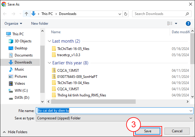Open the Music folder in sidebar
The width and height of the screenshot is (195, 137).
19,69
